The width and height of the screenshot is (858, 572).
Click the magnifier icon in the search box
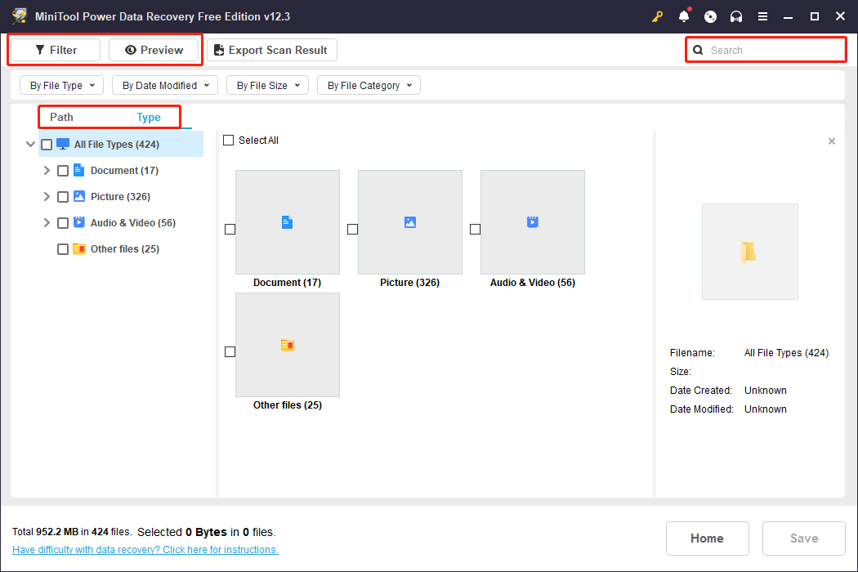(698, 50)
